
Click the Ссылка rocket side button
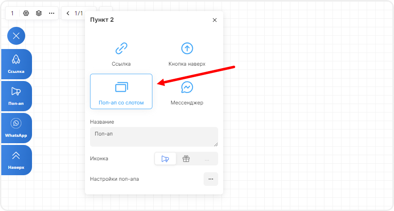(x=17, y=64)
